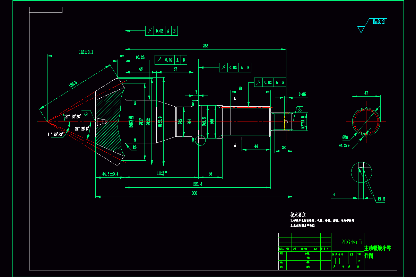The height and width of the screenshot is (277, 416).
Task: Pick the "61" thread length dimension
Action: point(240,88)
